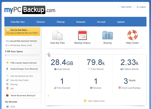This screenshot has width=151, height=109.
Task: Click the My Devices heading
Action: [x=11, y=102]
